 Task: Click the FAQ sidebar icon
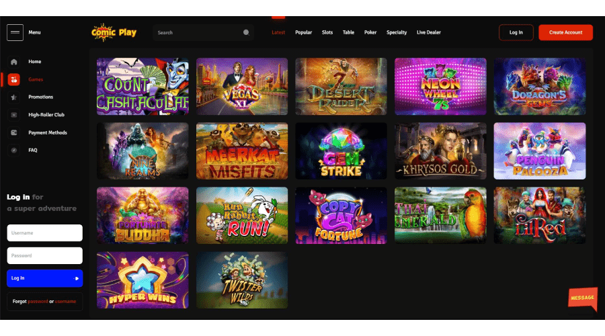pyautogui.click(x=14, y=151)
